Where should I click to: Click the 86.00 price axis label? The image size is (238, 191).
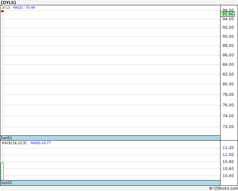coord(228,55)
